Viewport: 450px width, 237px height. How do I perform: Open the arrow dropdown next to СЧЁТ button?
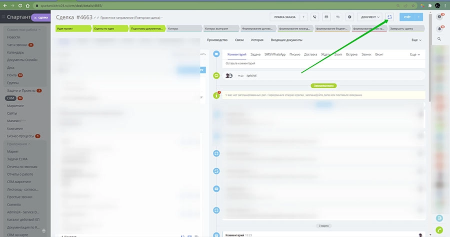[419, 17]
